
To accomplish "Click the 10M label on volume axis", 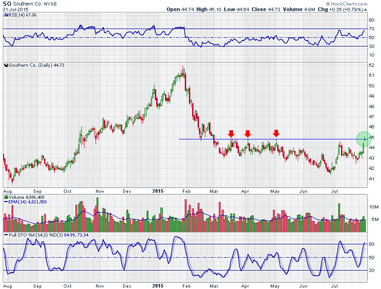I will click(372, 207).
